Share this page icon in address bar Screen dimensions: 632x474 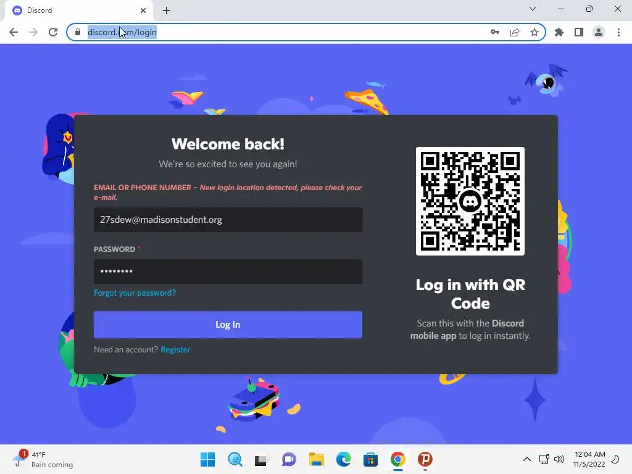tap(515, 32)
